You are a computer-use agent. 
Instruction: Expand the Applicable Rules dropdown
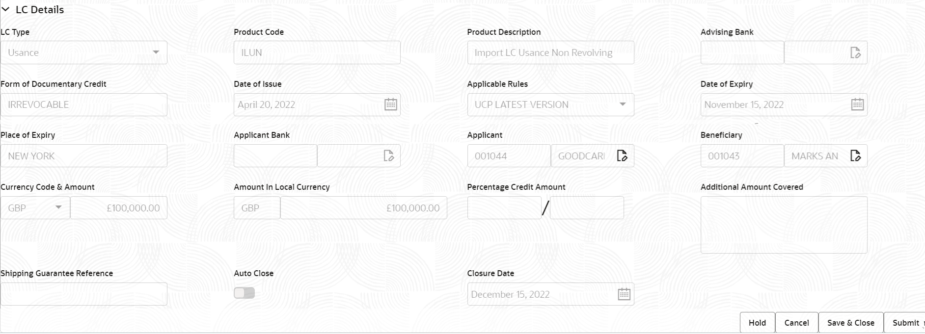pos(622,104)
